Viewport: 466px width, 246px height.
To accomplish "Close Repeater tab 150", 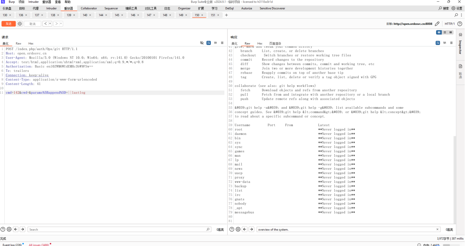I will 202,15.
